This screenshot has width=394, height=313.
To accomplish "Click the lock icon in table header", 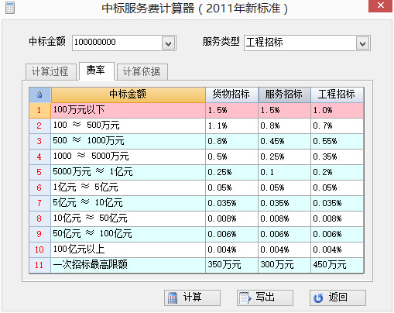I will point(39,95).
